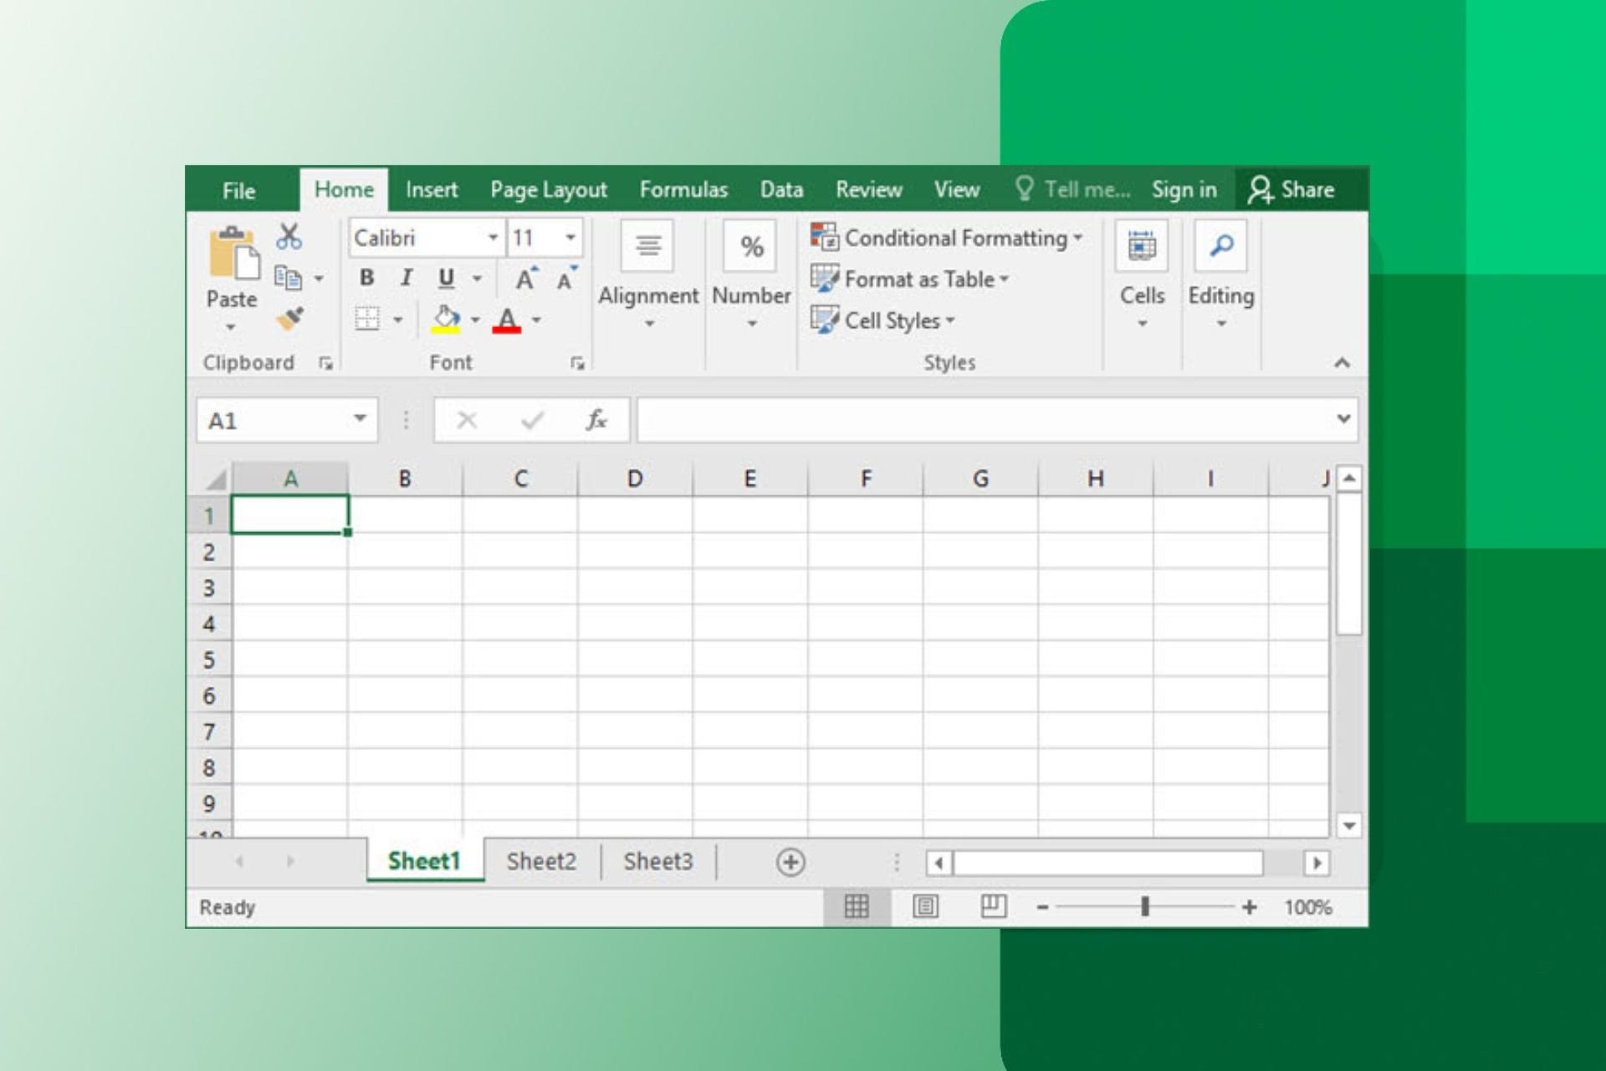Add a new sheet with plus icon
This screenshot has width=1606, height=1071.
click(790, 862)
